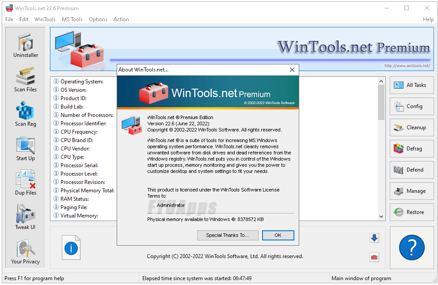The height and width of the screenshot is (285, 438).
Task: Select the Physical Memory Total row
Action: coord(84,191)
